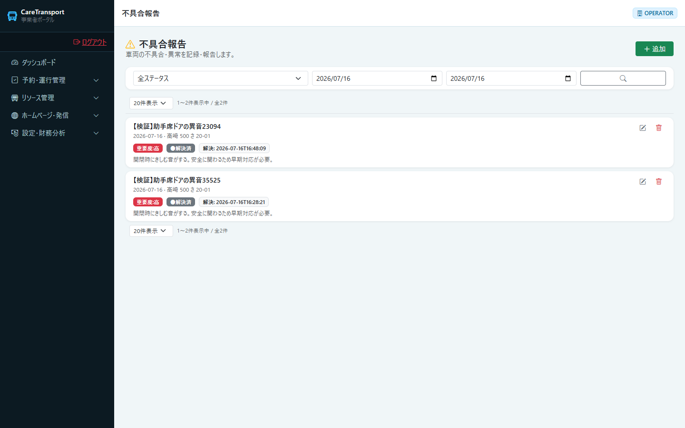Click the 解決: 2026-07-16T16:28:21 label
The width and height of the screenshot is (685, 428).
click(234, 202)
